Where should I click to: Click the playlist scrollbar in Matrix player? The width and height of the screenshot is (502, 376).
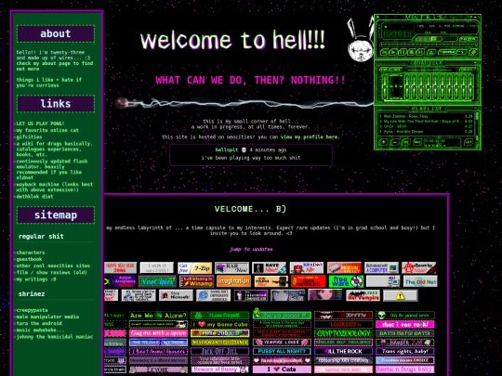pos(477,126)
